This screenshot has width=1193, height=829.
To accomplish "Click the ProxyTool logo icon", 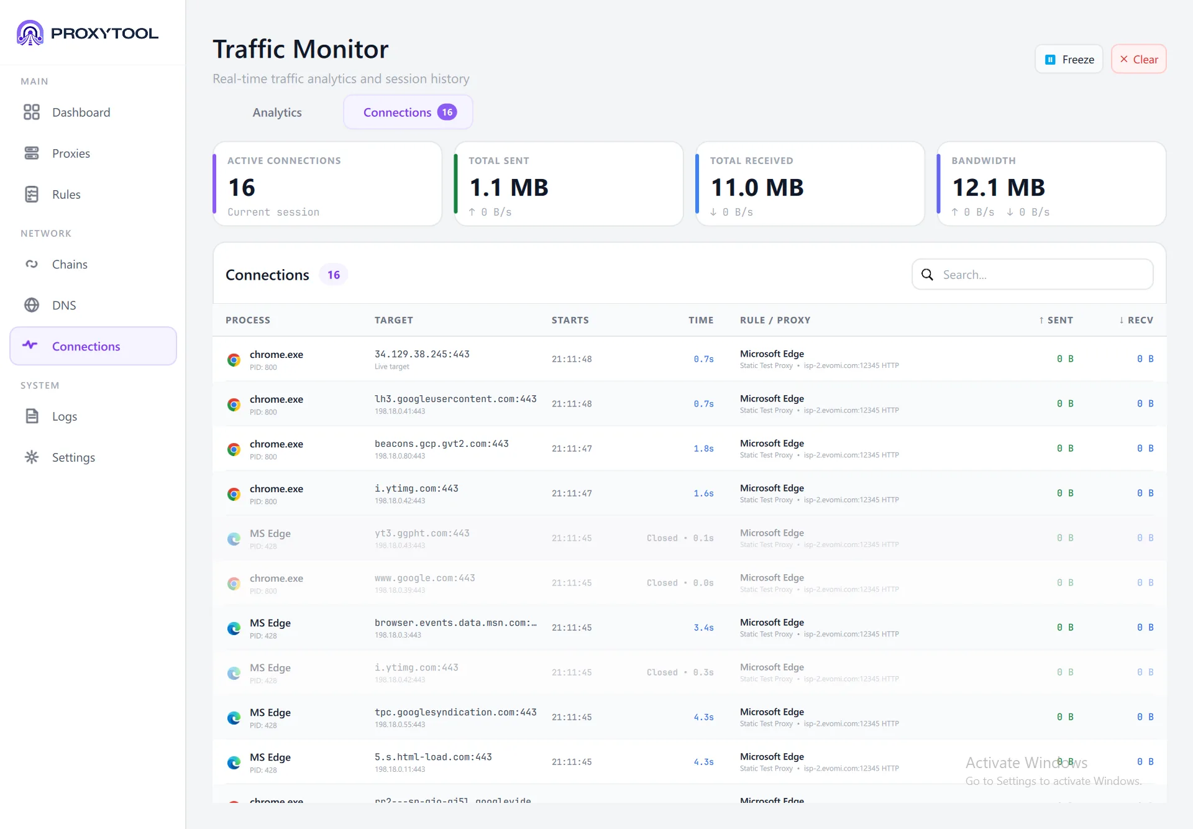I will [30, 33].
